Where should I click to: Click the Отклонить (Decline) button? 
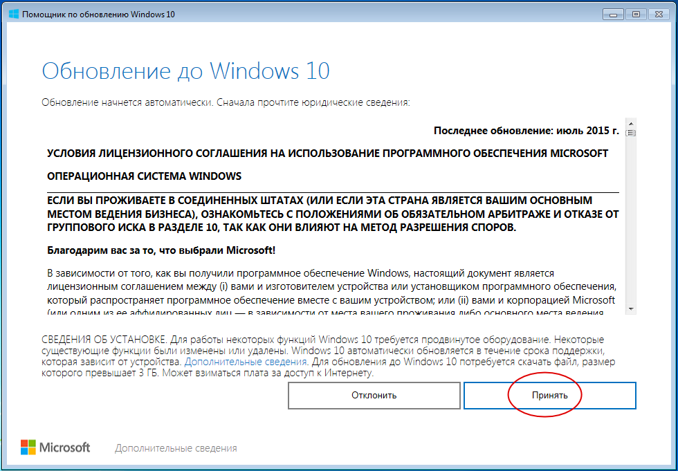pos(374,396)
